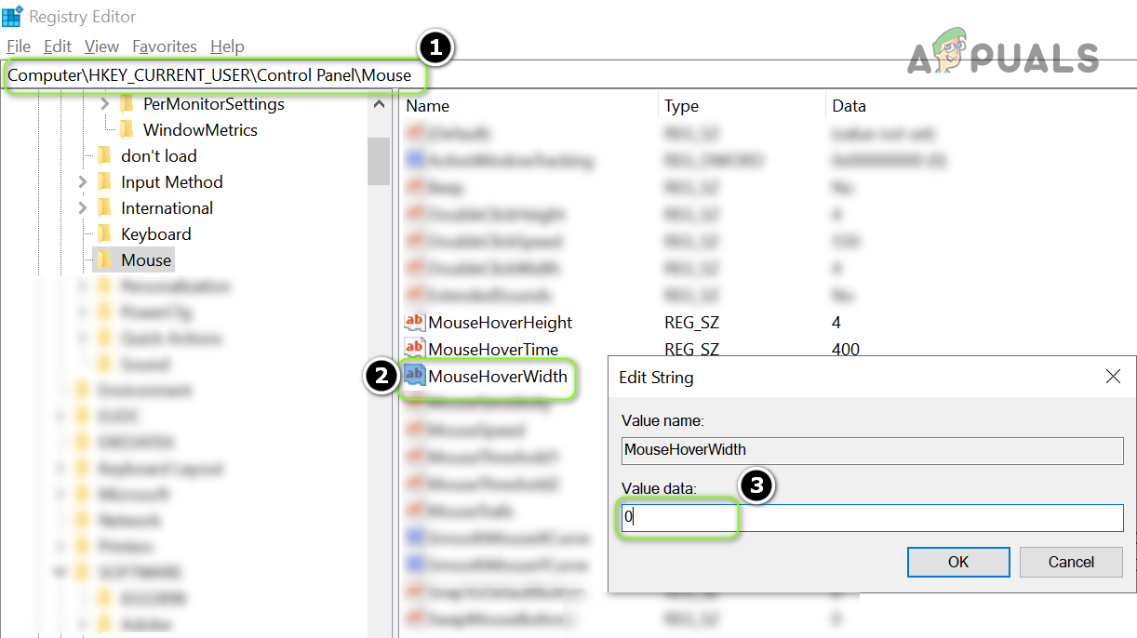Click the registry path address bar
The width and height of the screenshot is (1137, 638).
pyautogui.click(x=568, y=75)
